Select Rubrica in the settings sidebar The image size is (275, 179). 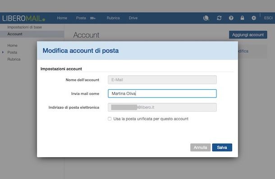[14, 60]
